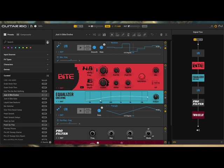
Task: Open the info icon next to logo
Action: point(35,26)
